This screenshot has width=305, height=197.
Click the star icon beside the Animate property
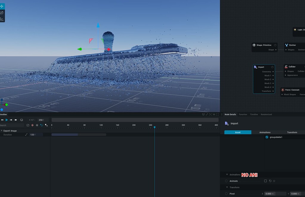(274, 181)
